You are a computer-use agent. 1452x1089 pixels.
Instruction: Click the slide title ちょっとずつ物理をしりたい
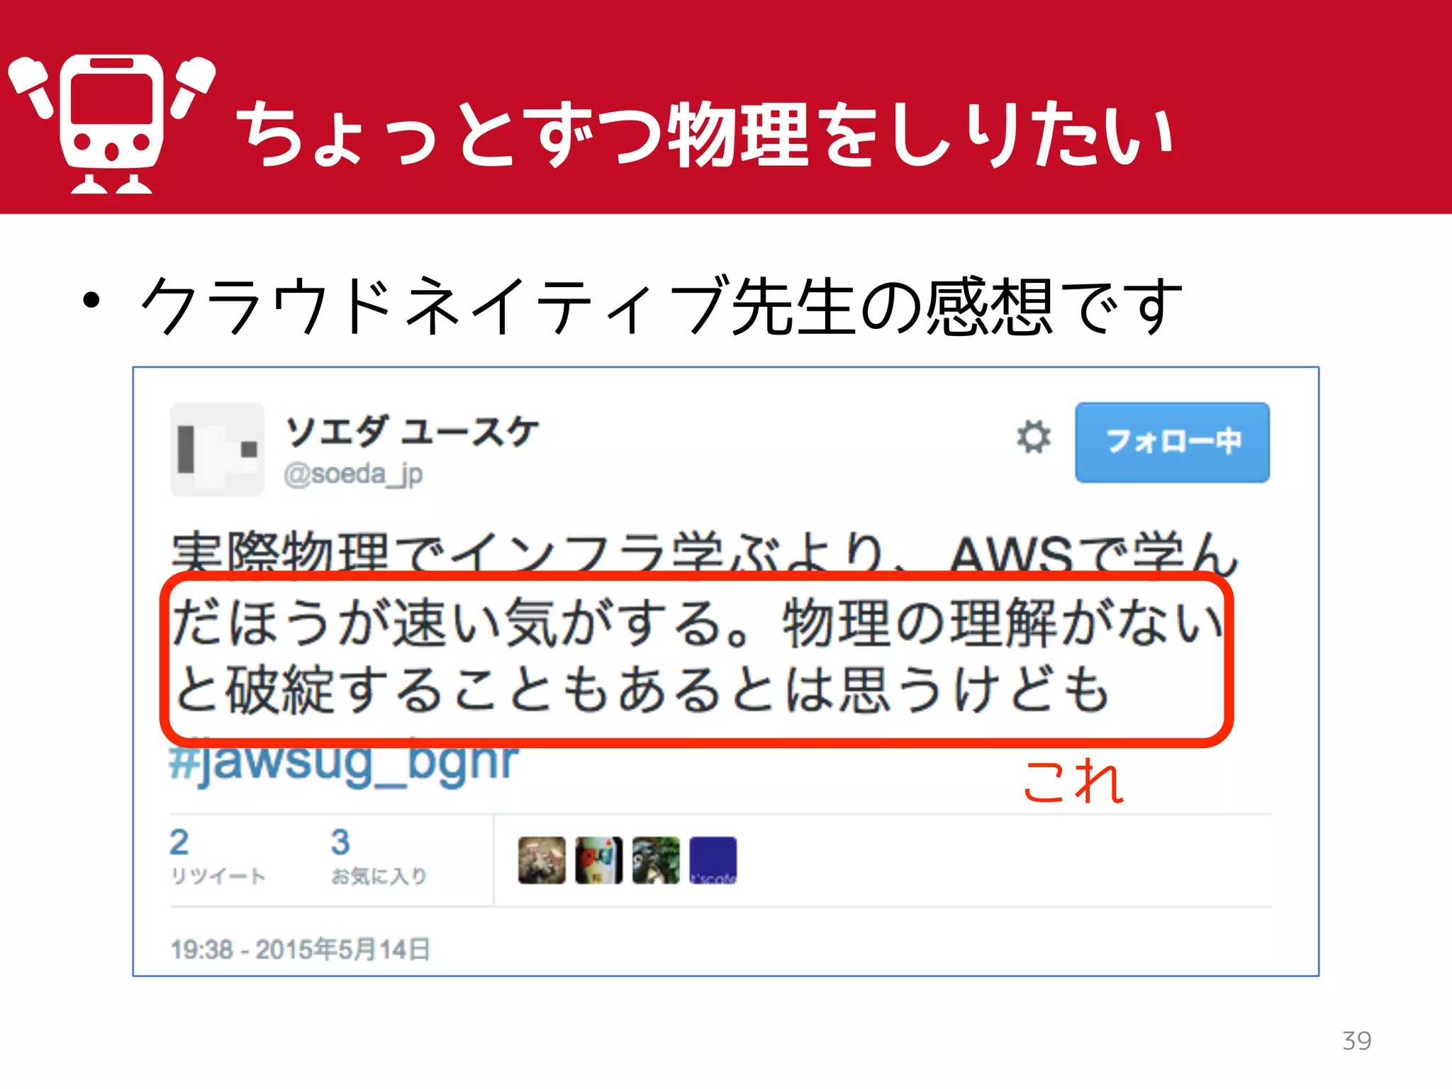tap(704, 134)
